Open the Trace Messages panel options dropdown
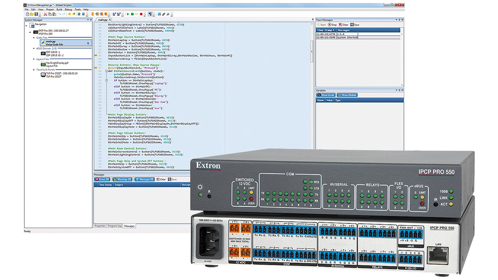This screenshot has height=280, width=498. (x=396, y=20)
